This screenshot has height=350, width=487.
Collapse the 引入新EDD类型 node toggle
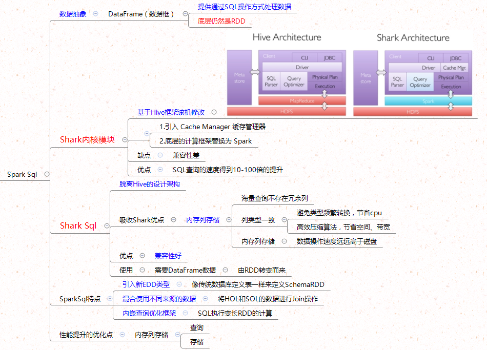click(179, 284)
